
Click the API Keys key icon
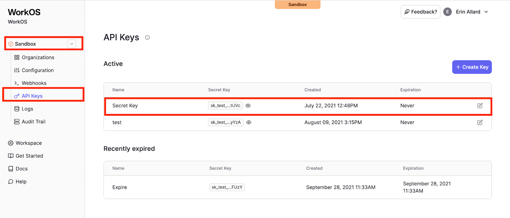point(17,96)
